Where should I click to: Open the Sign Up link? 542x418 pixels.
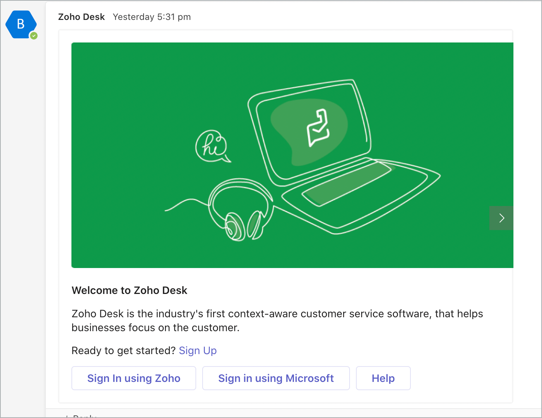(198, 350)
